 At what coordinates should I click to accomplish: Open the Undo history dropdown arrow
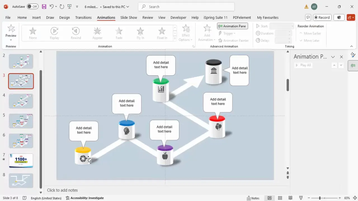pos(56,6)
